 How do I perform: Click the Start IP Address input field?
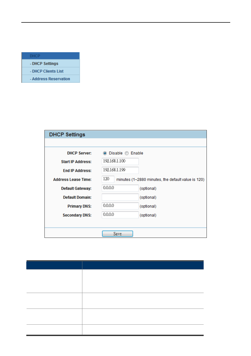tap(120, 161)
